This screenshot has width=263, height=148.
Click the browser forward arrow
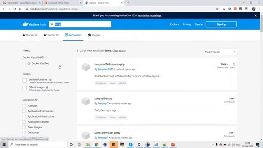click(9, 9)
